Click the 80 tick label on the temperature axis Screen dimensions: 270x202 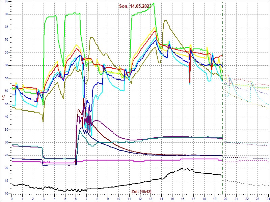click(x=6, y=14)
